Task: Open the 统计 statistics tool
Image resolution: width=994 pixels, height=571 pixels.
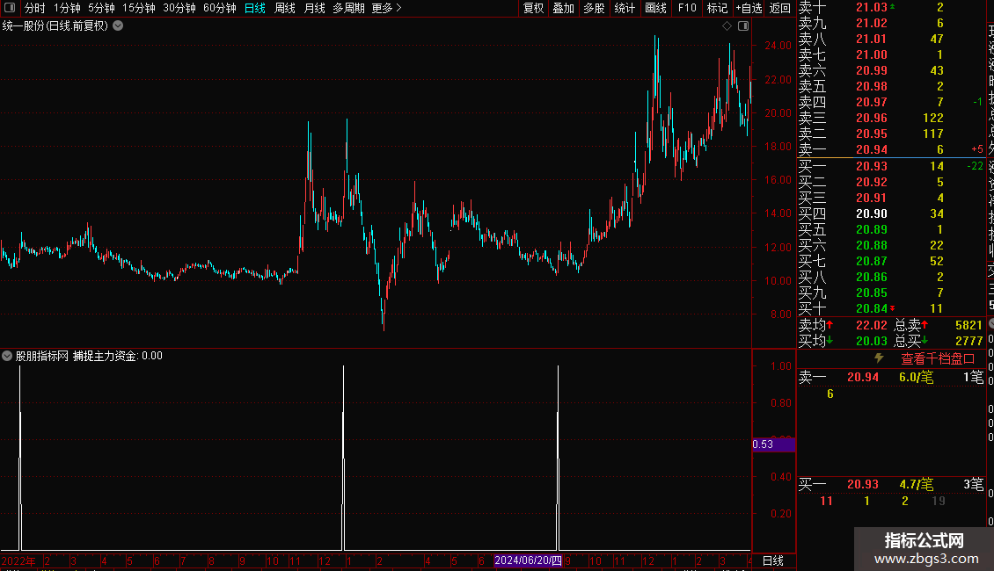Action: (x=625, y=8)
